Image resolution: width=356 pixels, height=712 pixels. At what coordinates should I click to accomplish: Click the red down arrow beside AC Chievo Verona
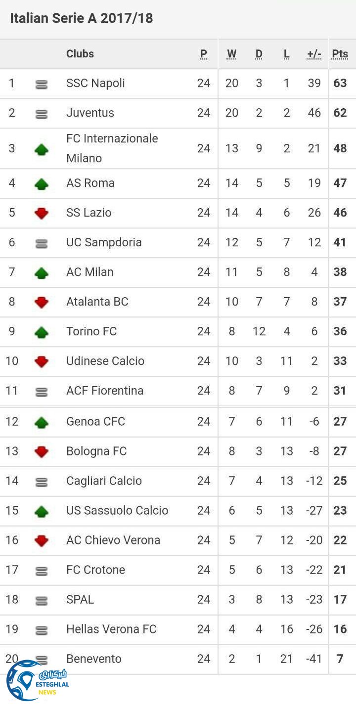[x=42, y=541]
